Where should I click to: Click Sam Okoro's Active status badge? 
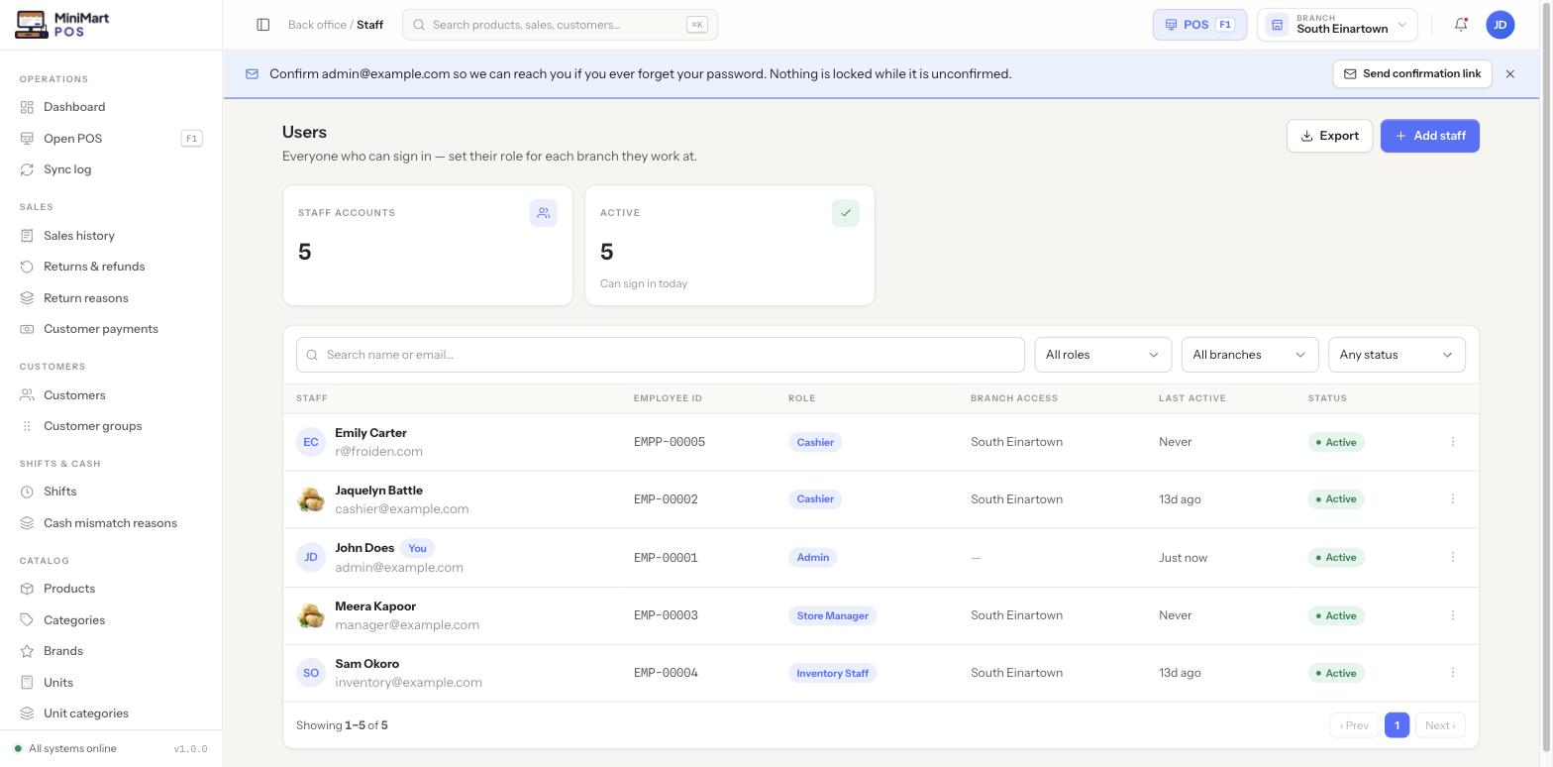(1336, 673)
